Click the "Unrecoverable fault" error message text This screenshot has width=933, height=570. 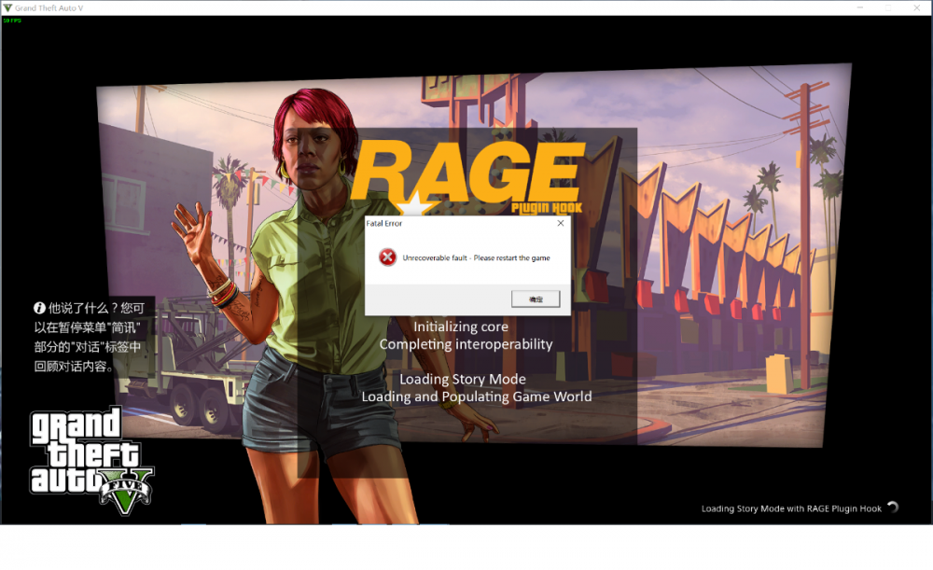476,257
